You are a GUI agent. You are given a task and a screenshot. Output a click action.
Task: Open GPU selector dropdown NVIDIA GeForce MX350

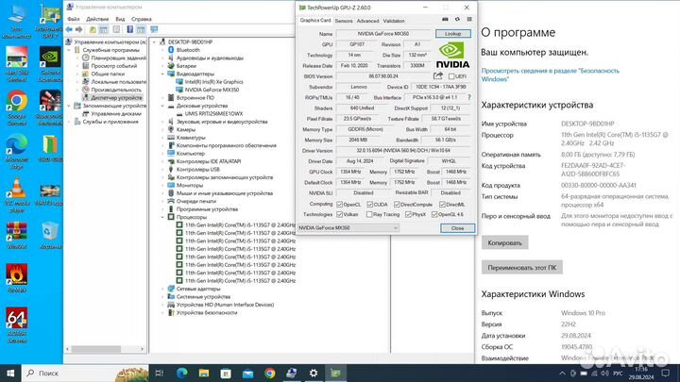(348, 228)
